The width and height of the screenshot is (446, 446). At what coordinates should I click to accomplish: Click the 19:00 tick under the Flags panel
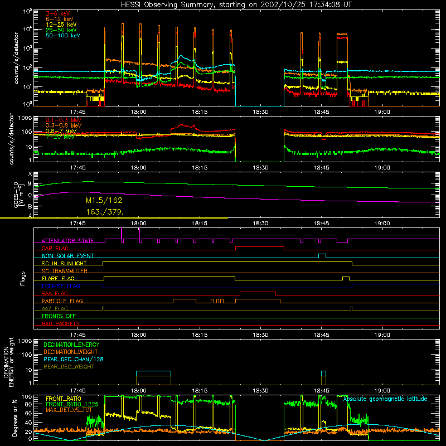[x=382, y=335]
